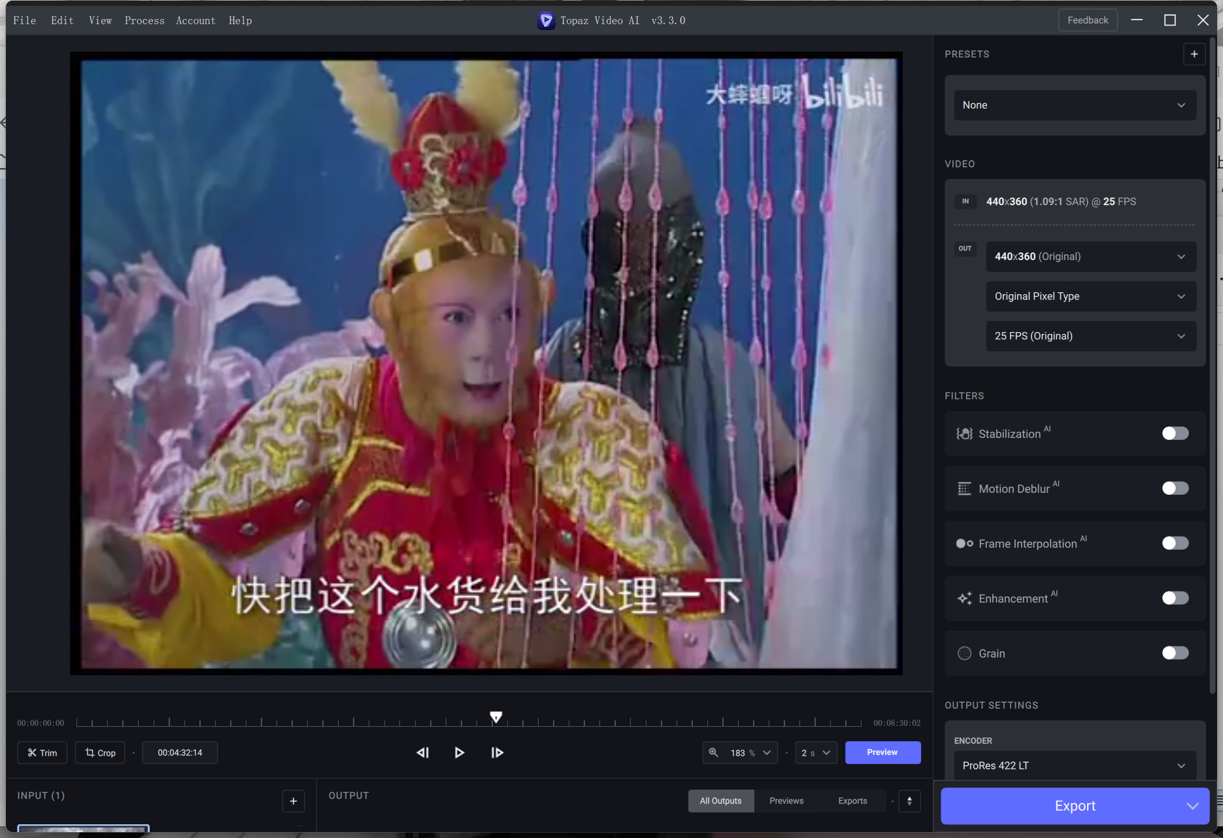The width and height of the screenshot is (1223, 838).
Task: Open the Process menu
Action: pos(144,20)
